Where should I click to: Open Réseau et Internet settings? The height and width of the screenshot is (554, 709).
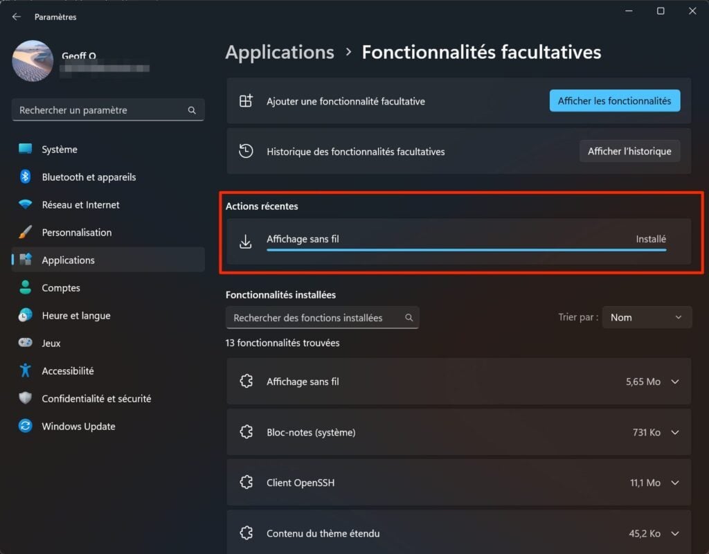[x=108, y=205]
